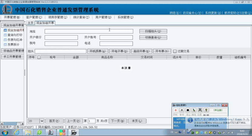Screen dimensions: 252x136
Task: Go to 末页 last page
Action: pyautogui.click(x=137, y=121)
